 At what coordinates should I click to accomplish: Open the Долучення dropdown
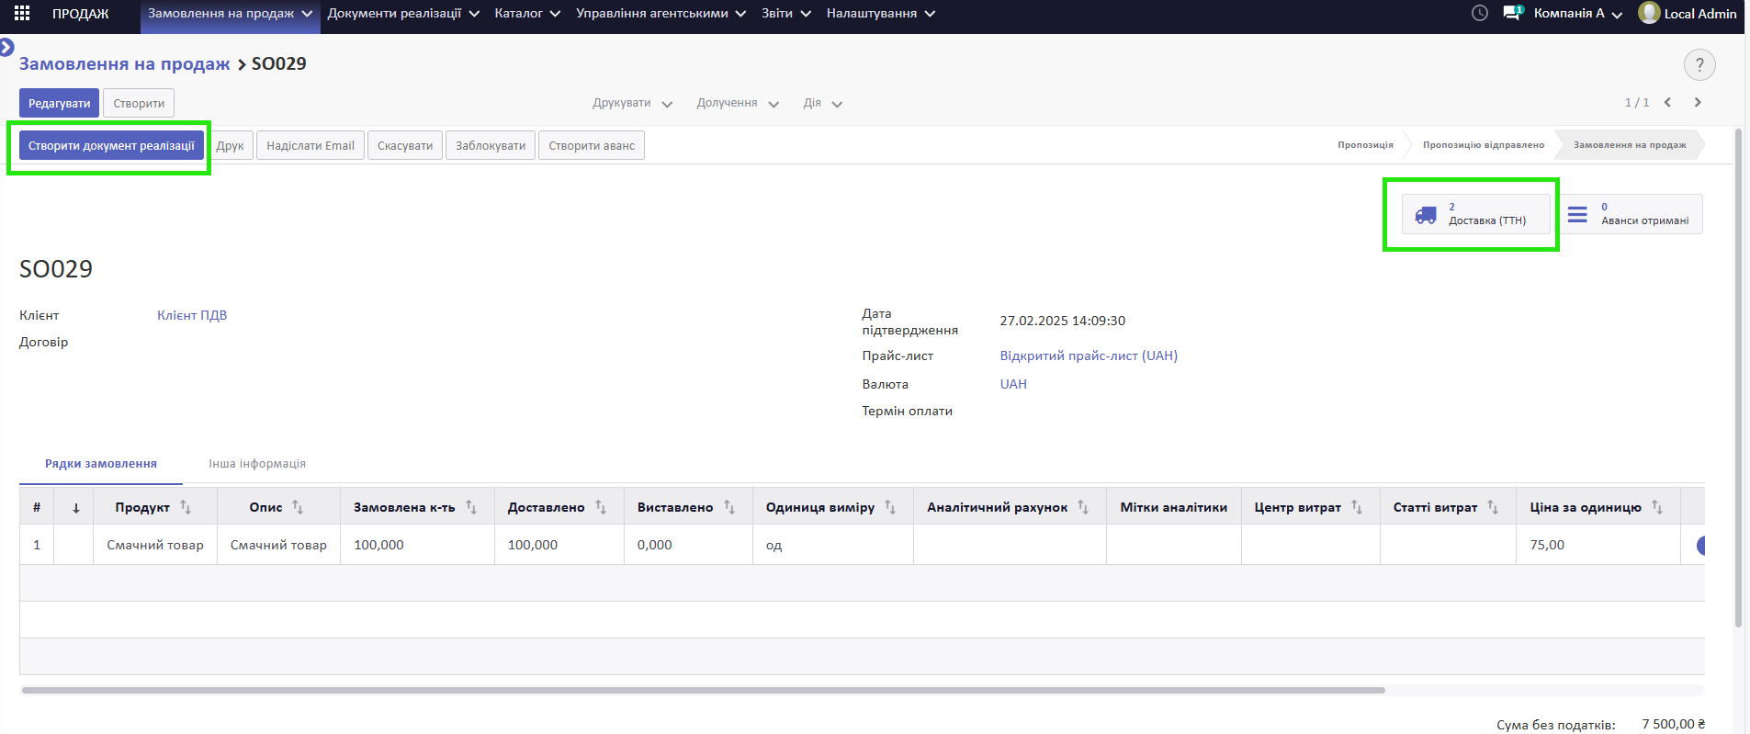tap(738, 103)
